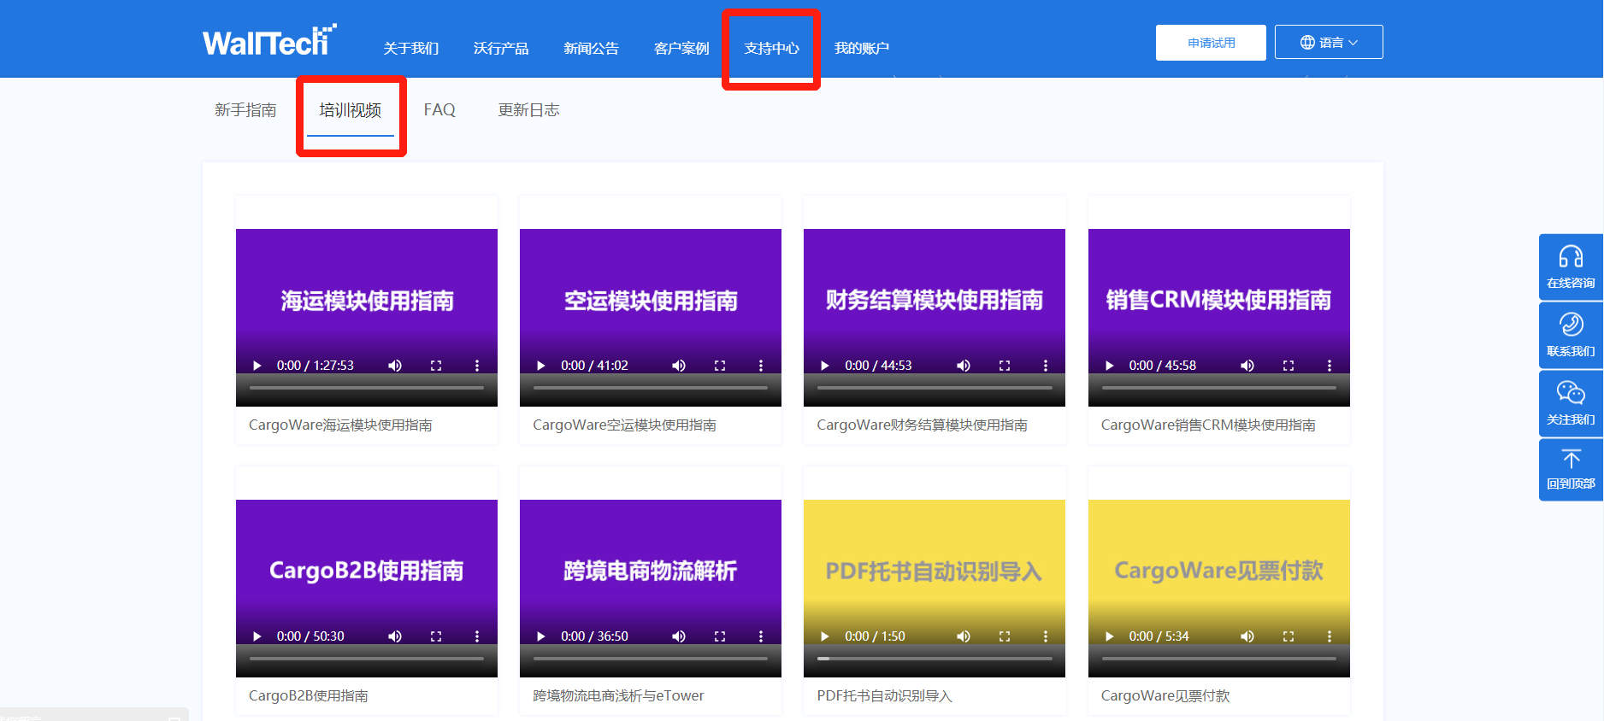The height and width of the screenshot is (721, 1604).
Task: Switch to the FAQ tab
Action: tap(439, 110)
